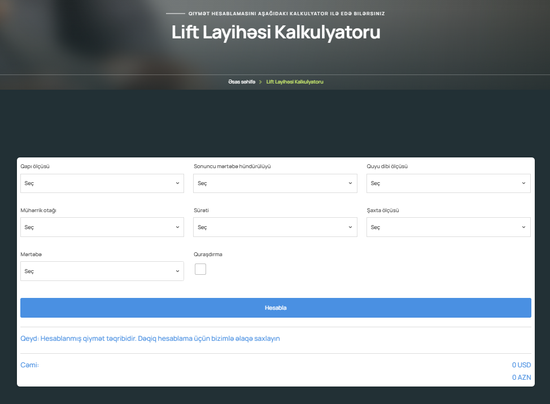Click the breadcrumb arrow separator icon
550x404 pixels.
260,81
